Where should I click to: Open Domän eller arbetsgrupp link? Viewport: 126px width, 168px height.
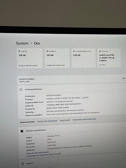47,121
